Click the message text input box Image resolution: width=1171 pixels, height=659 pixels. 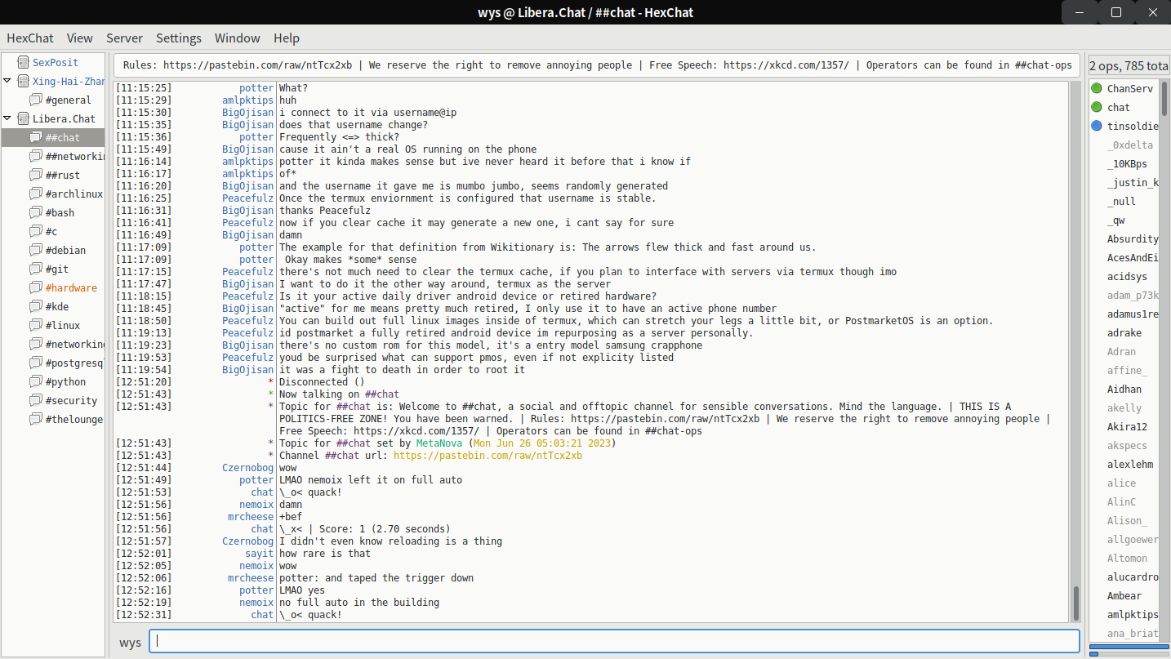tap(614, 641)
